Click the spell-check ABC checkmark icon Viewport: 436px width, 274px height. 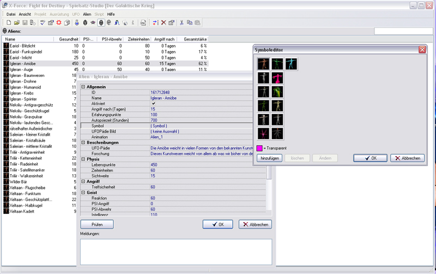tap(43, 22)
